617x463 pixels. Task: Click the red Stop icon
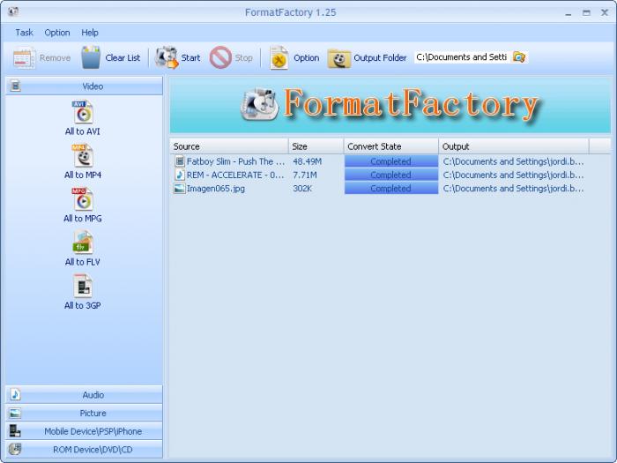[x=220, y=57]
